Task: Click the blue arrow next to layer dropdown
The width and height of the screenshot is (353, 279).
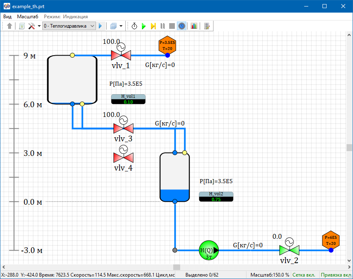Action: 100,26
